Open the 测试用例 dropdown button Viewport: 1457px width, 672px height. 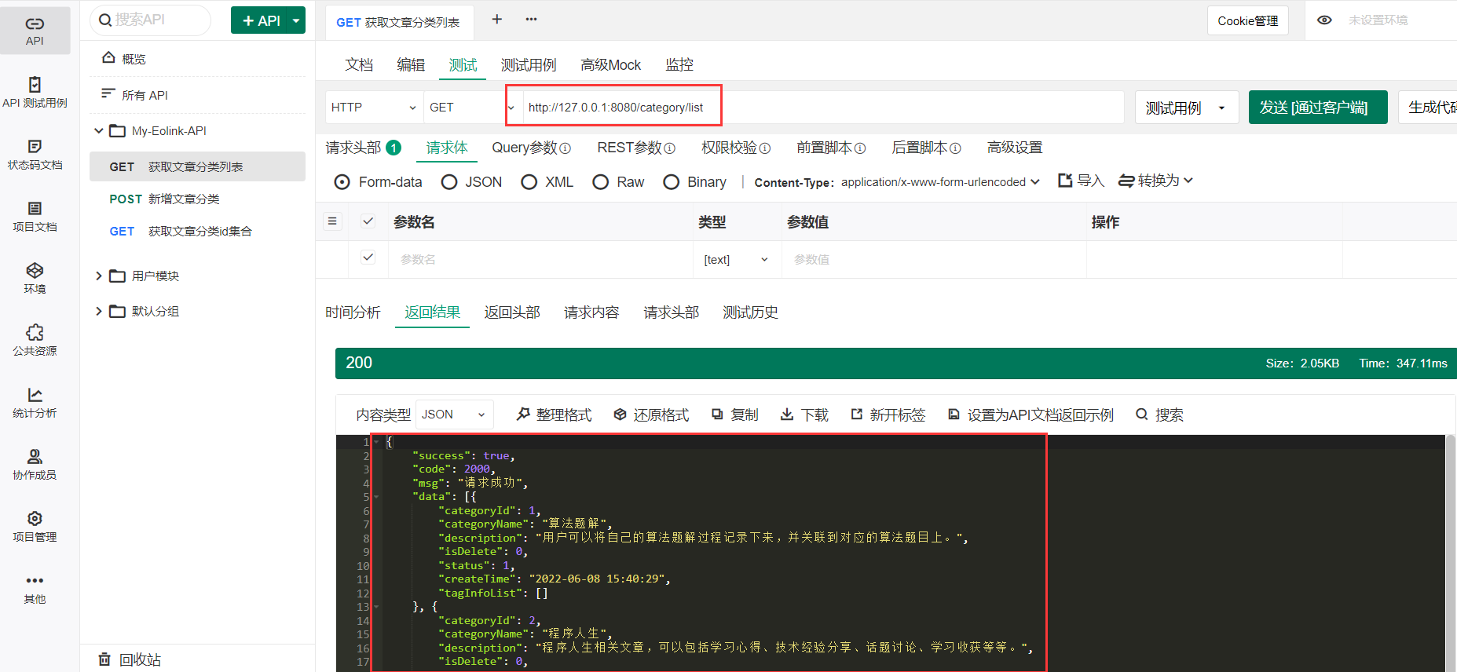[1187, 108]
